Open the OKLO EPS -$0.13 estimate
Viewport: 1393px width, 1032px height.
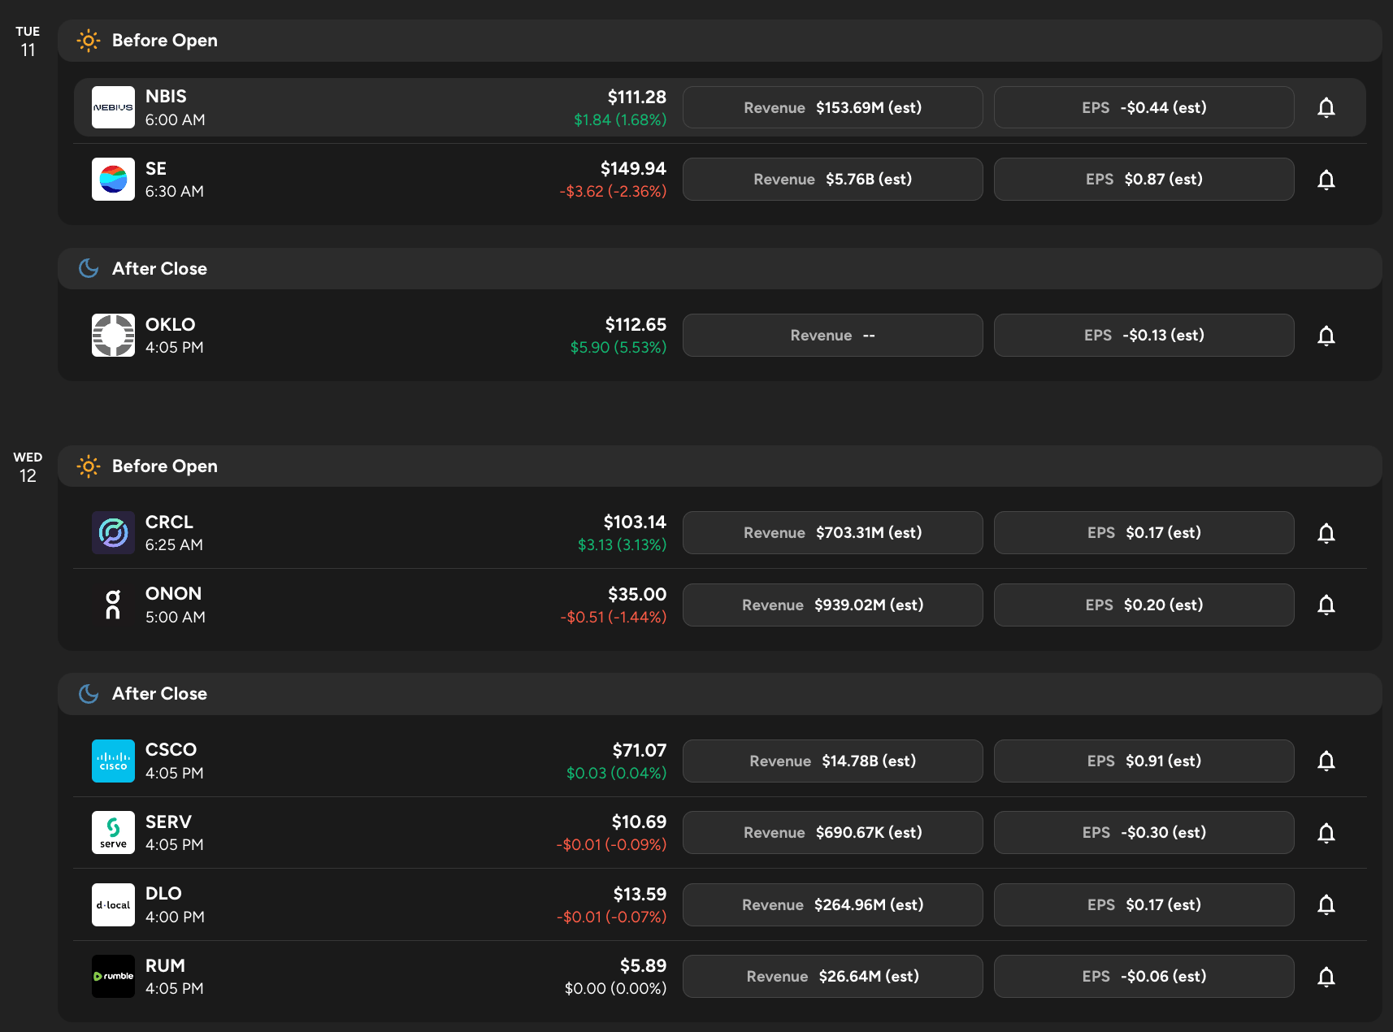click(1144, 336)
